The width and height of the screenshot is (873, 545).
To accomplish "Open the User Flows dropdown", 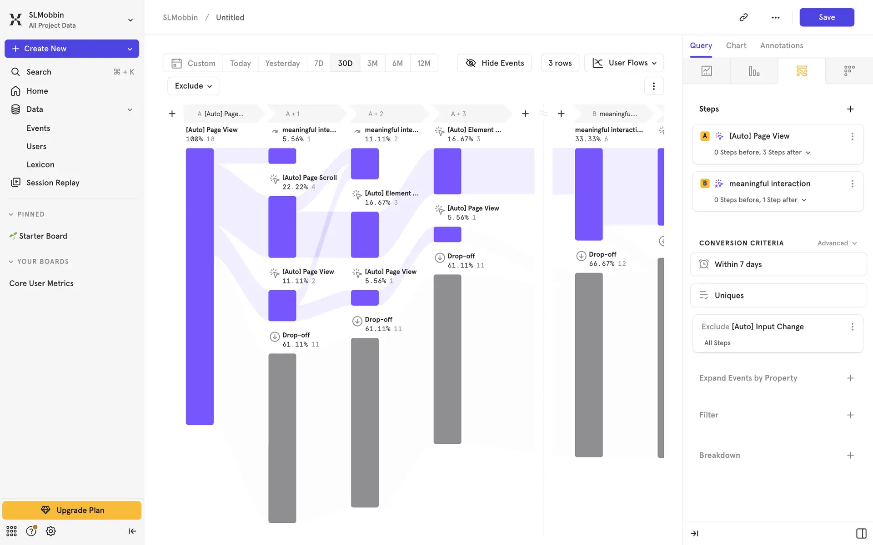I will click(624, 63).
